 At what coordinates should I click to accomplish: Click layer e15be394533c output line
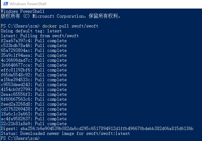34,80
